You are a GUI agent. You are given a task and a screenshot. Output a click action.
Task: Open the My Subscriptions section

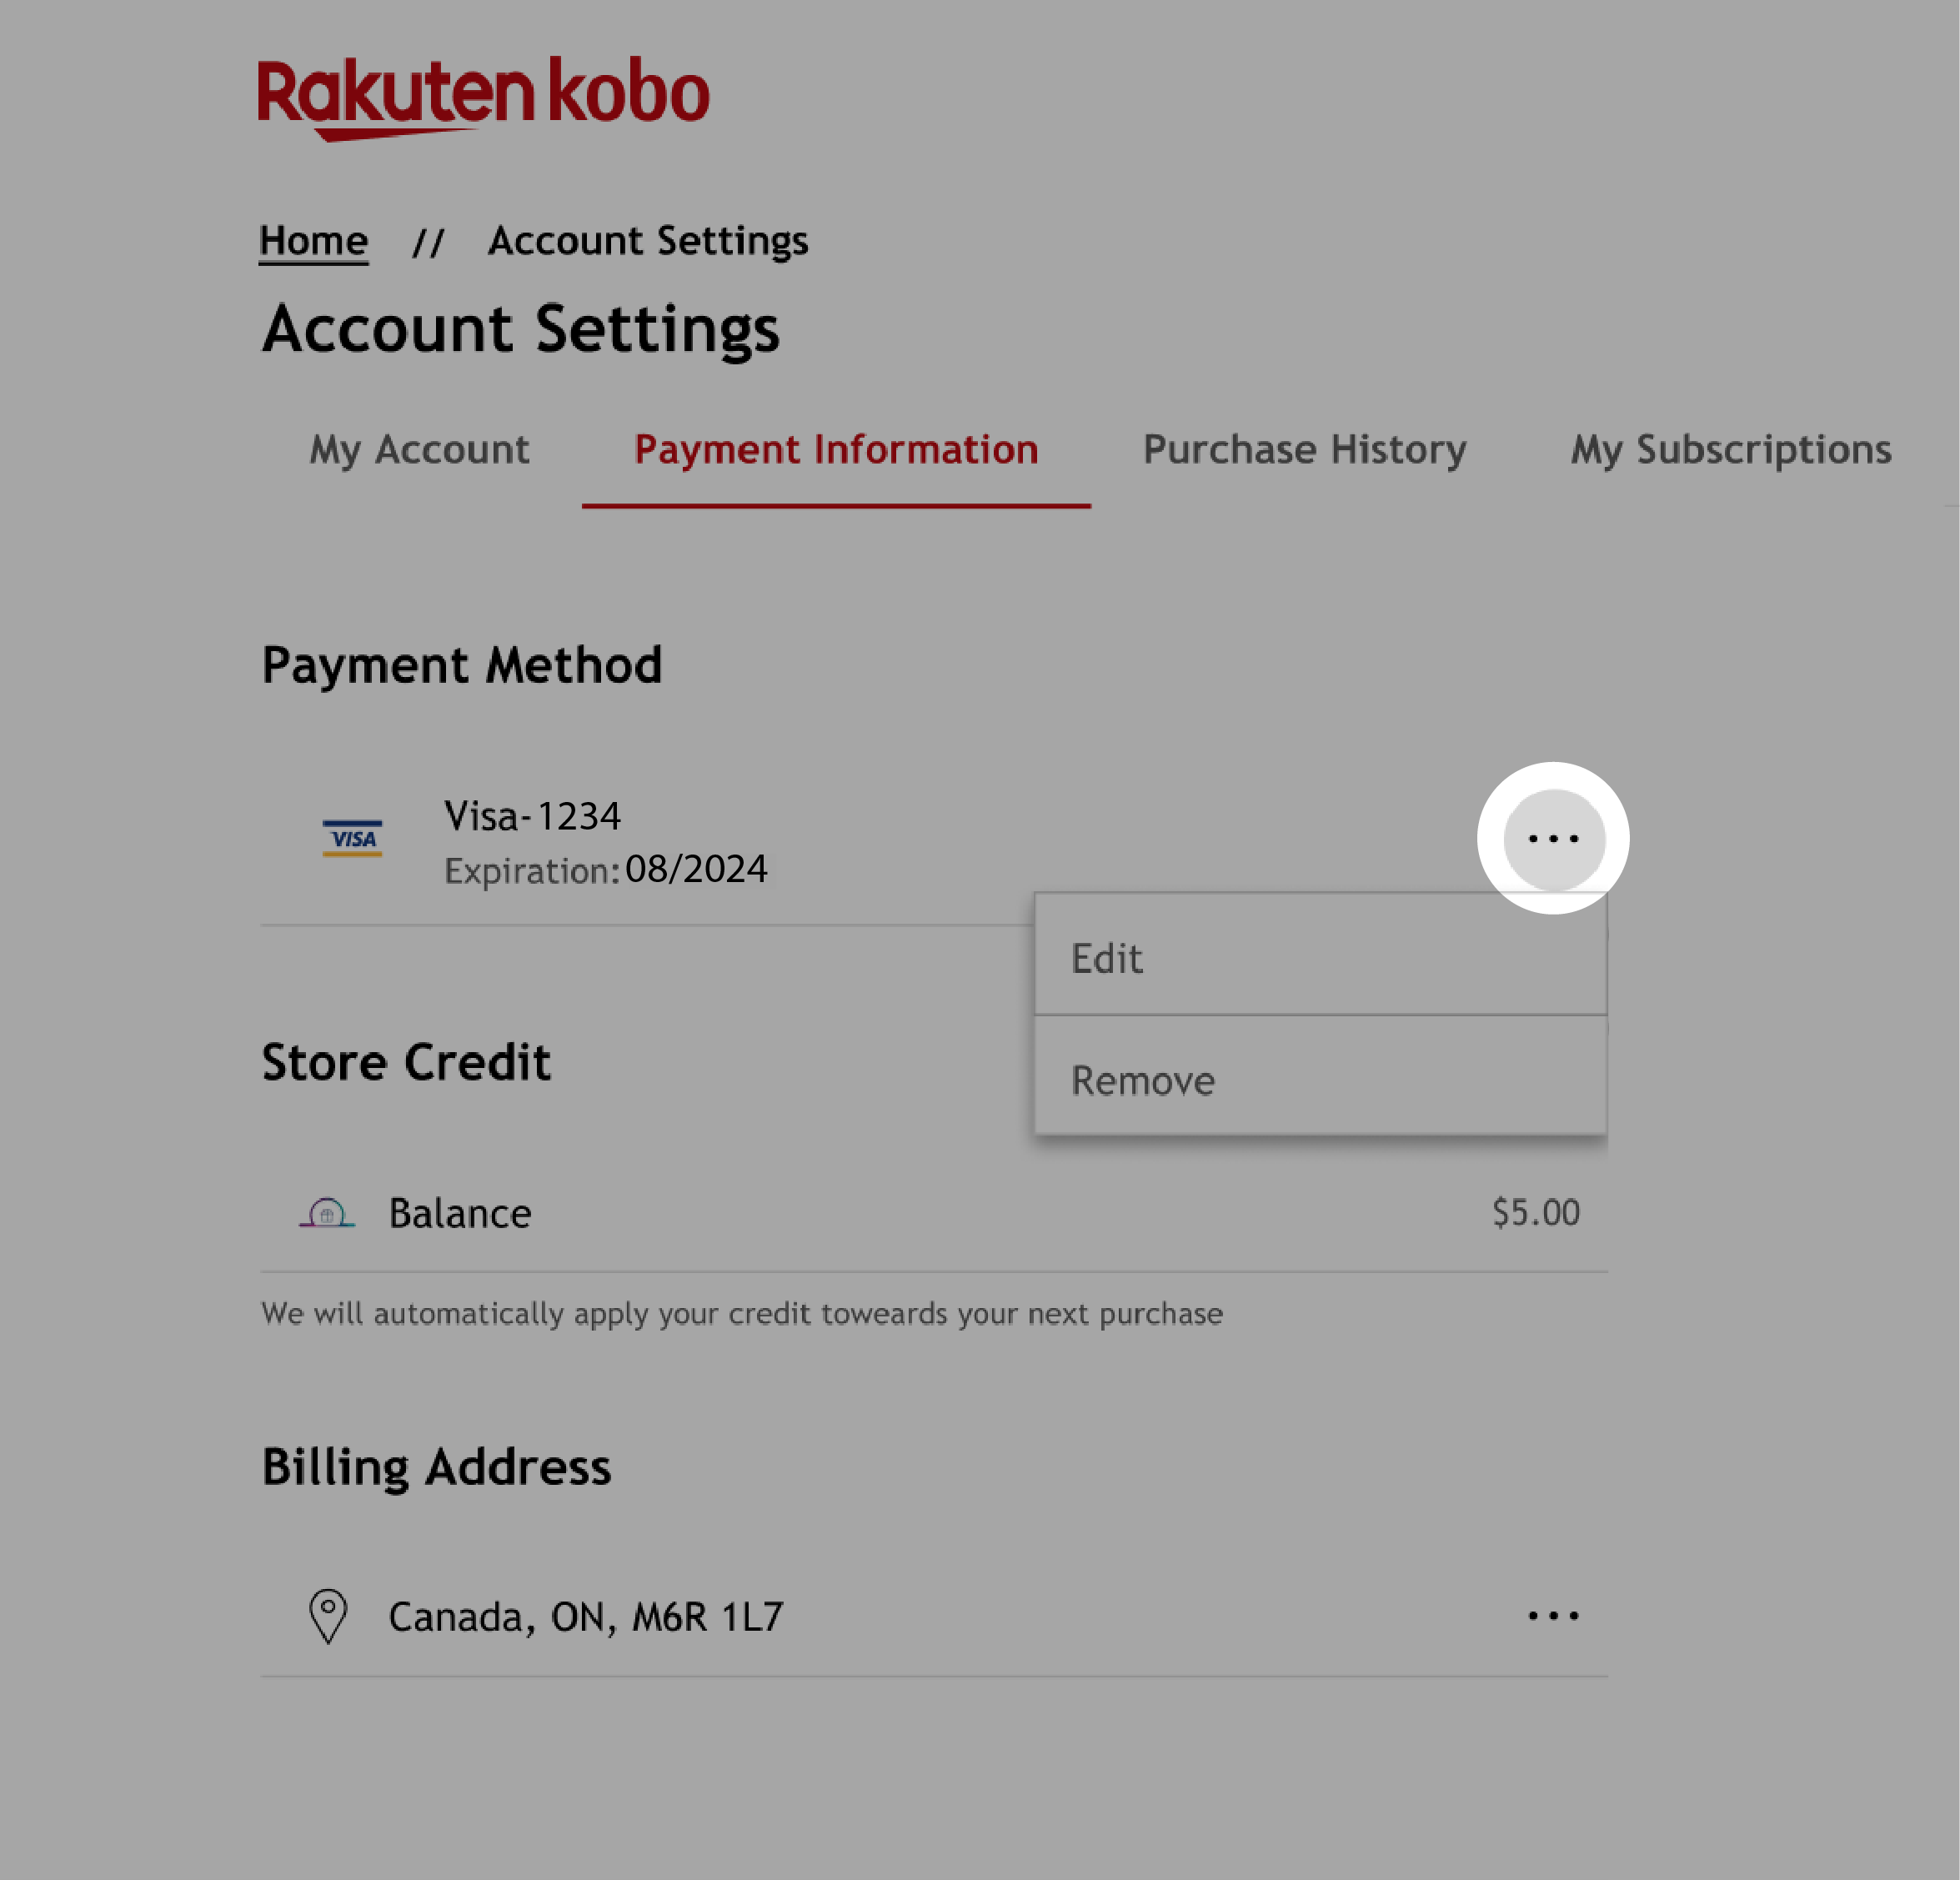coord(1731,450)
